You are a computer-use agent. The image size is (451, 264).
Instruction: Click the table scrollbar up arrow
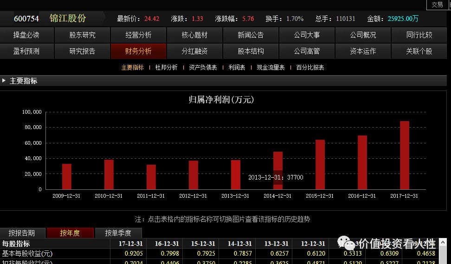click(x=443, y=243)
